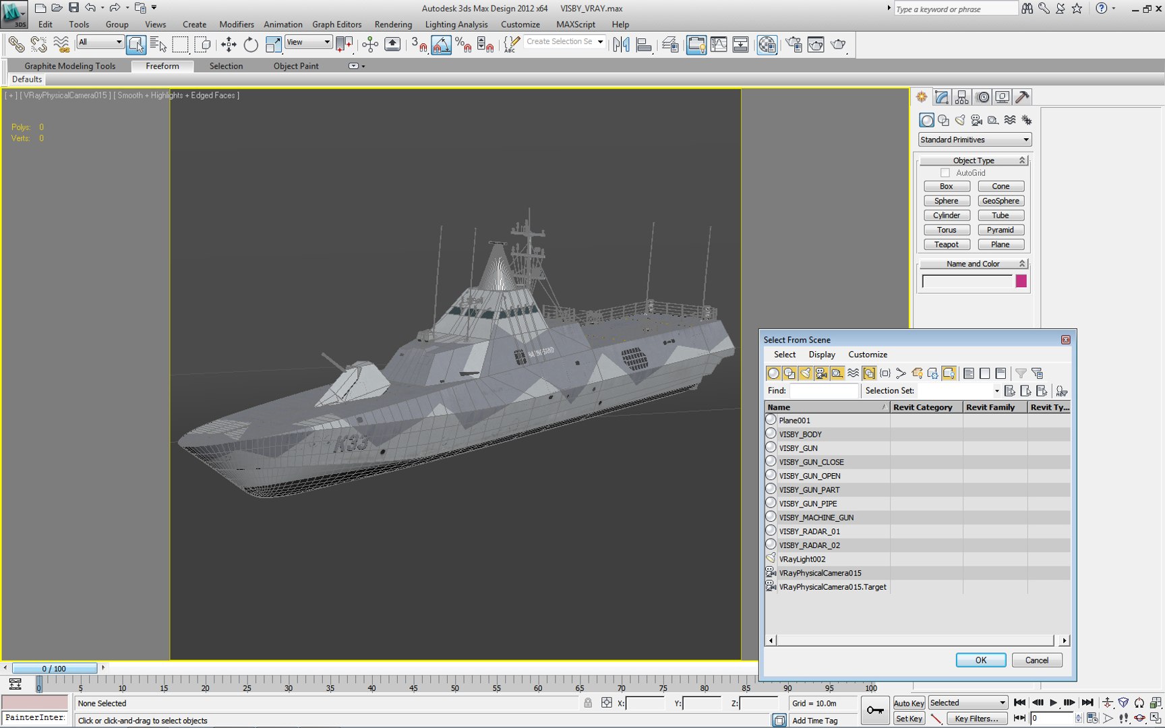Select VISBY_BODY in the scene list

point(917,434)
